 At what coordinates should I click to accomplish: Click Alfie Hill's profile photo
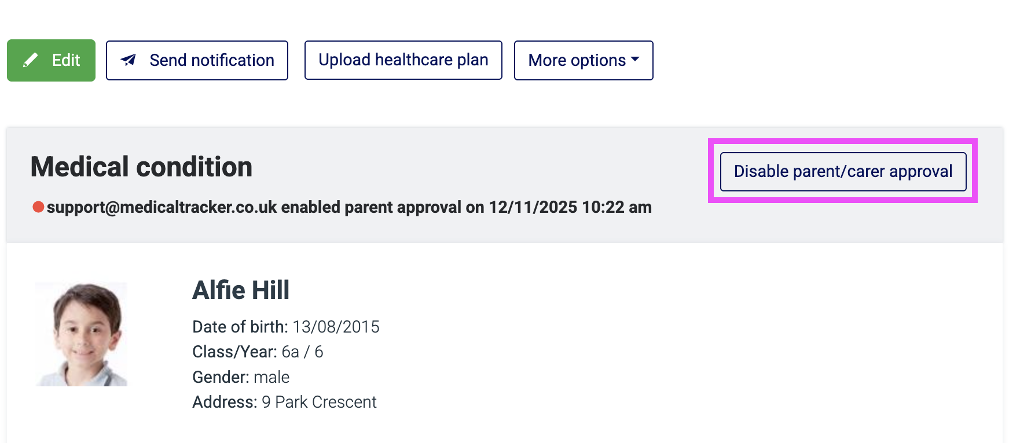click(81, 334)
